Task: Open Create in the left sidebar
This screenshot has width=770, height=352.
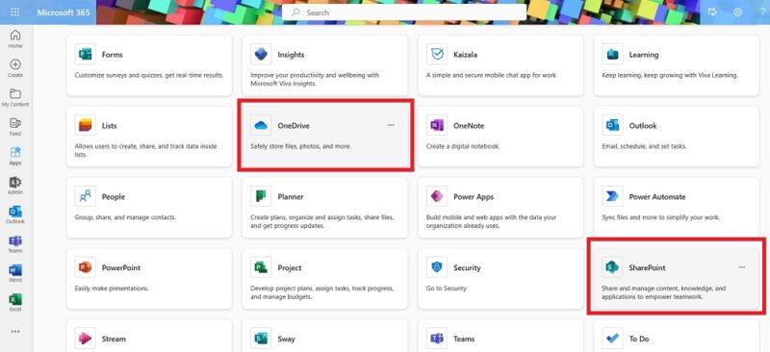Action: pyautogui.click(x=15, y=68)
